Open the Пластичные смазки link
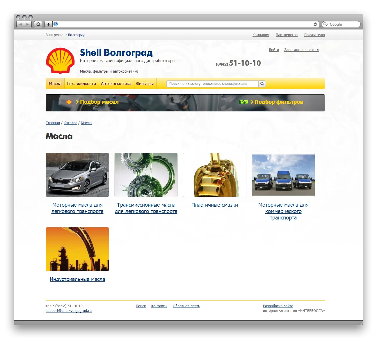Viewport: 377px width, 339px height. 215,205
